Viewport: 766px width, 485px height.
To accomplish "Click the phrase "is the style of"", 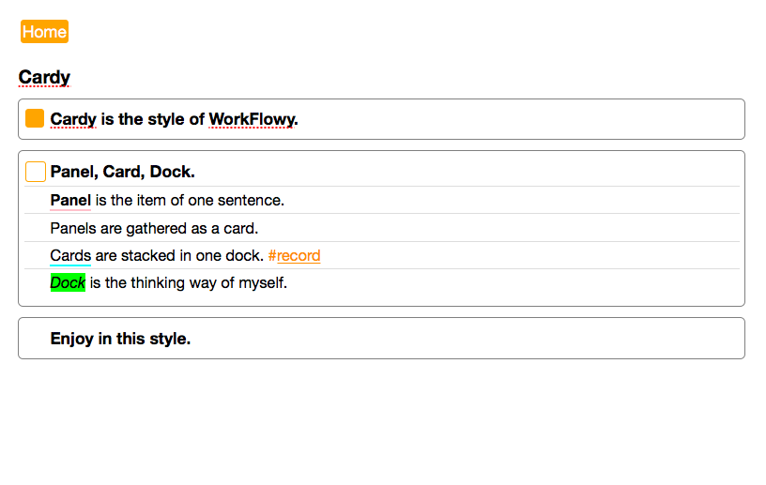I will tap(152, 119).
